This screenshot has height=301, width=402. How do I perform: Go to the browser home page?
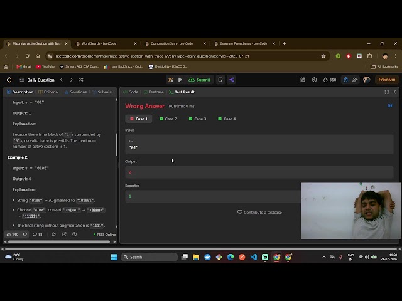point(38,56)
